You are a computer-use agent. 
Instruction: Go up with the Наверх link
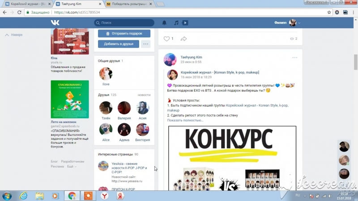[14, 35]
